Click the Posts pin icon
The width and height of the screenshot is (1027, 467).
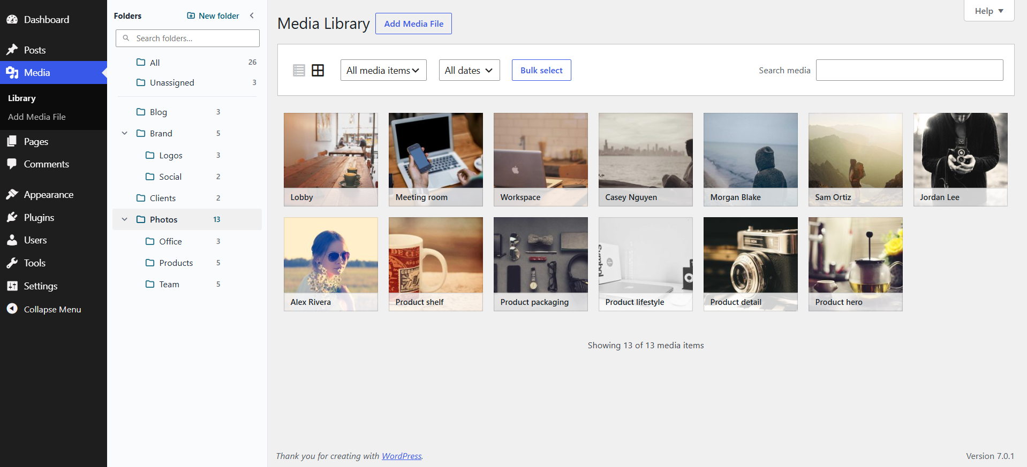(x=12, y=50)
